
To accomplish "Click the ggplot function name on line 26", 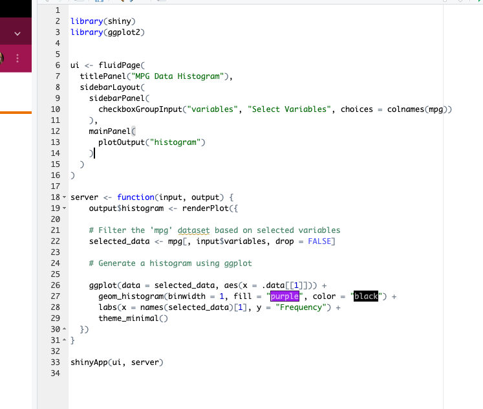I will coord(103,285).
